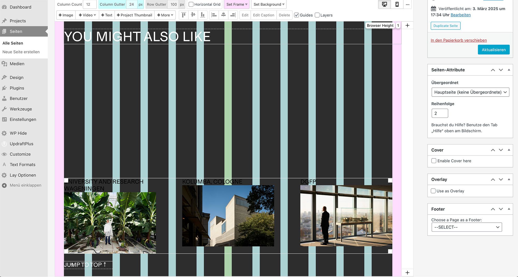Switch to desktop preview icon

click(x=384, y=4)
